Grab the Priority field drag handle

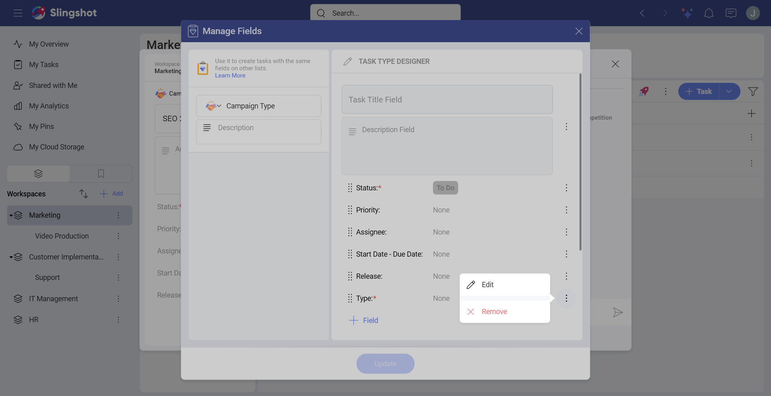pyautogui.click(x=350, y=210)
